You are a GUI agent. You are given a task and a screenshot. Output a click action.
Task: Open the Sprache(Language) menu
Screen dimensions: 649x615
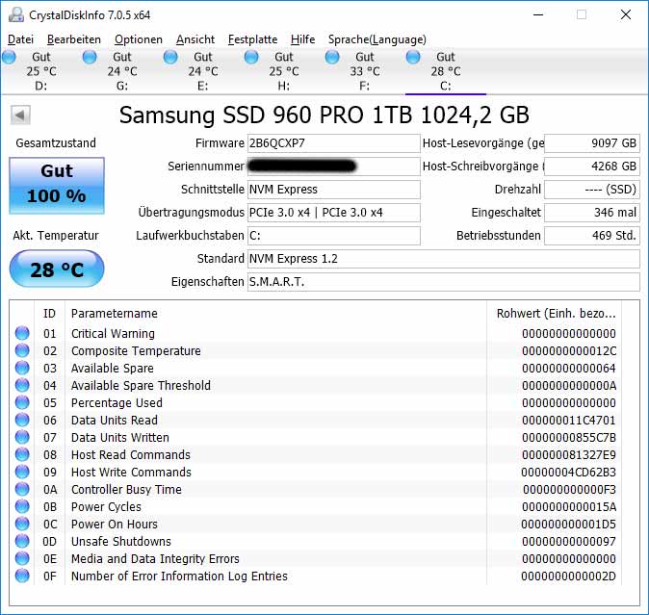(x=377, y=39)
